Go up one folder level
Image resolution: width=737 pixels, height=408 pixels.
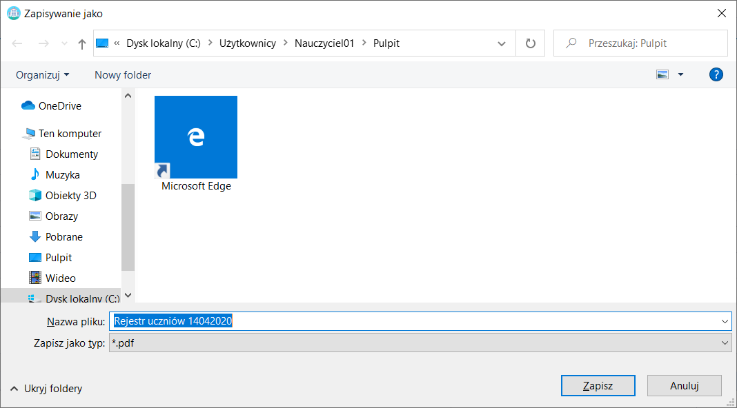tap(82, 43)
